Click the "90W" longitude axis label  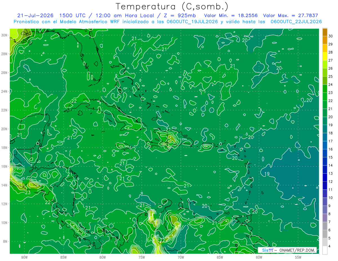point(25,257)
